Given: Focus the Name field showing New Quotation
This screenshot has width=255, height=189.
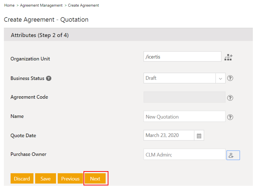Looking at the screenshot, I should point(184,116).
